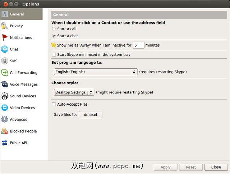Open the program language dropdown
This screenshot has height=174, width=230.
click(96, 72)
